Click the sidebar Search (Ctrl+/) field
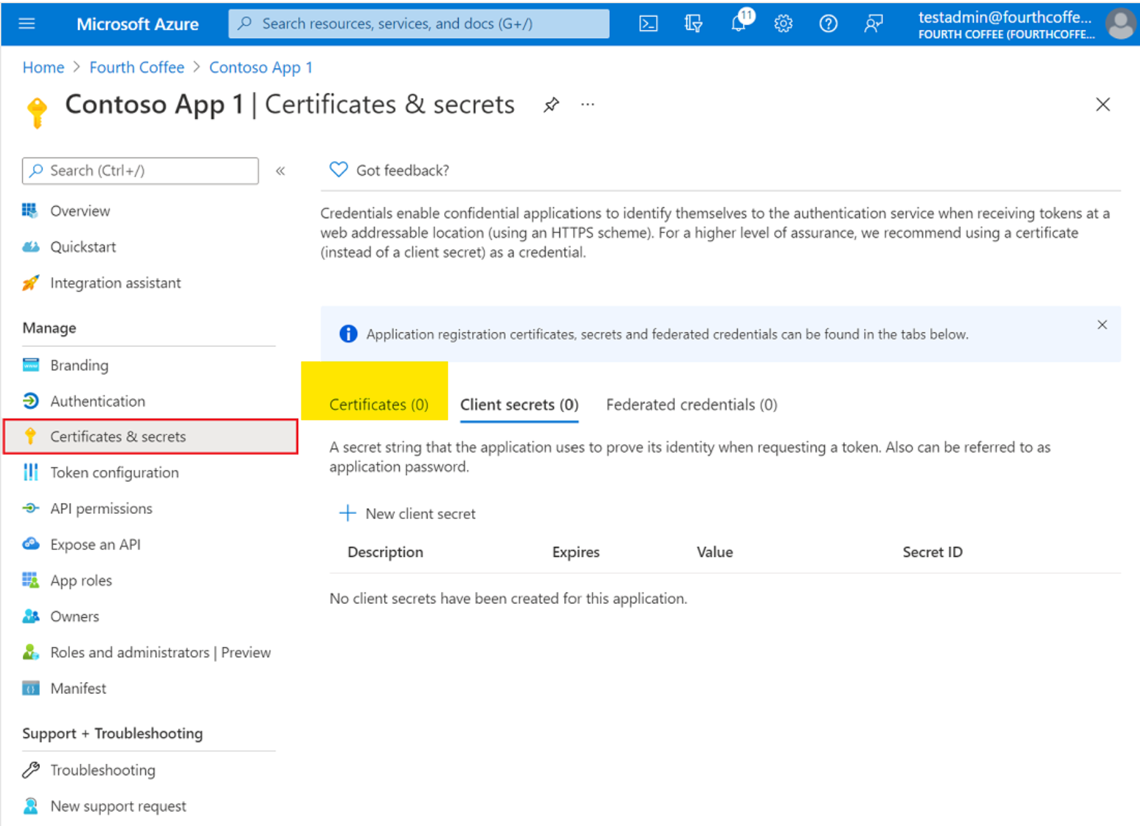 [x=140, y=171]
